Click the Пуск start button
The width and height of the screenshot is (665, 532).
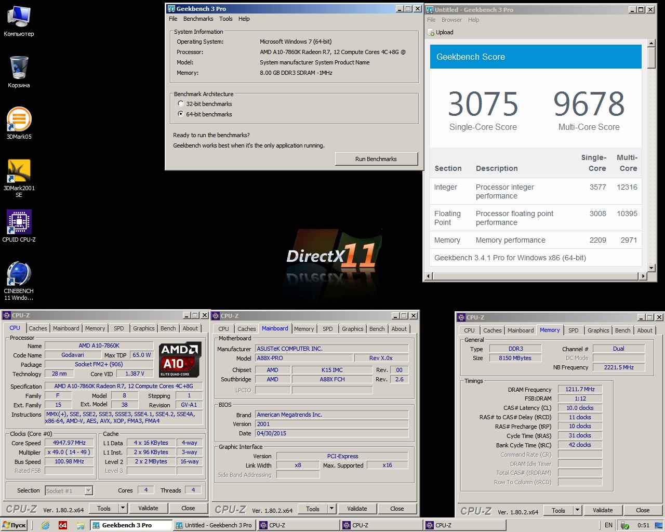click(14, 525)
